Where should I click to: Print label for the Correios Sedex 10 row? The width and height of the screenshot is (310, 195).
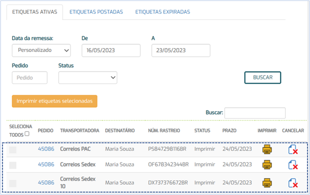coord(267,183)
